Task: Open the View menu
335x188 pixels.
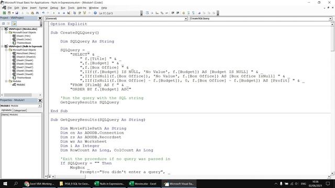Action: (25, 8)
